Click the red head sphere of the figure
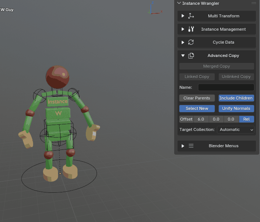The height and width of the screenshot is (222, 260). point(57,77)
